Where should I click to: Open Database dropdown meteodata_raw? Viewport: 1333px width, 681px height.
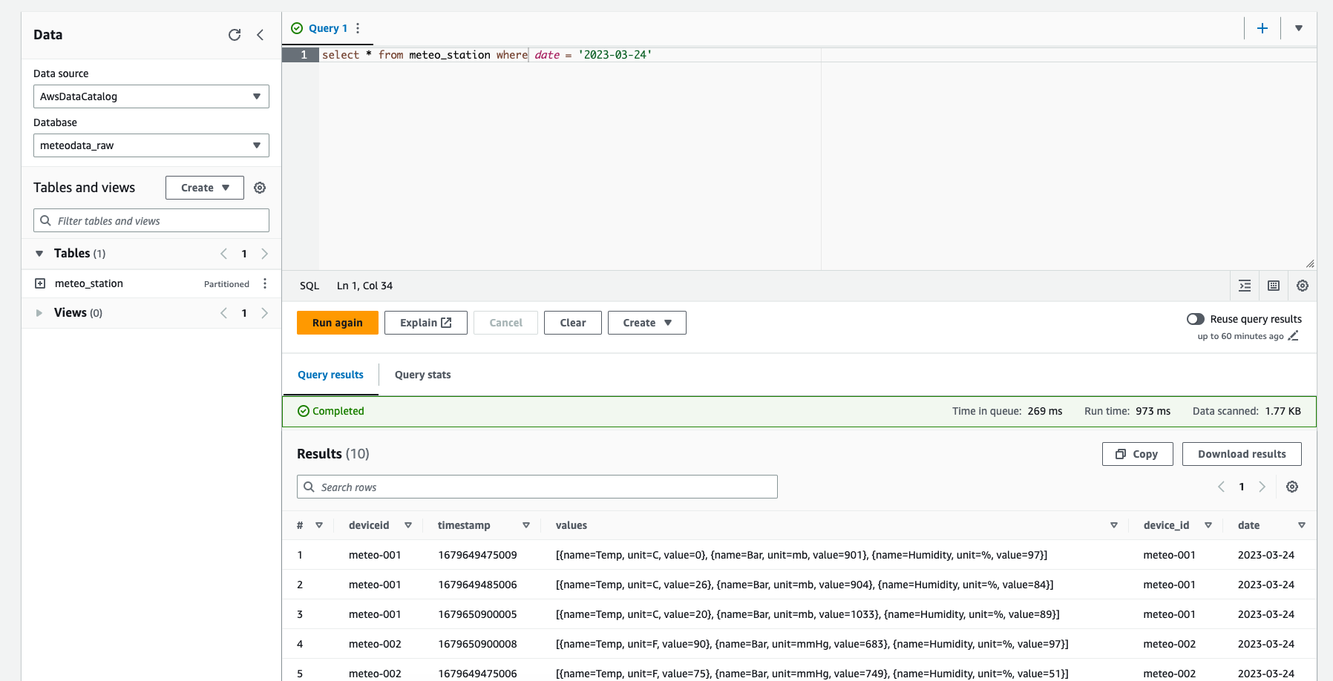click(x=151, y=145)
